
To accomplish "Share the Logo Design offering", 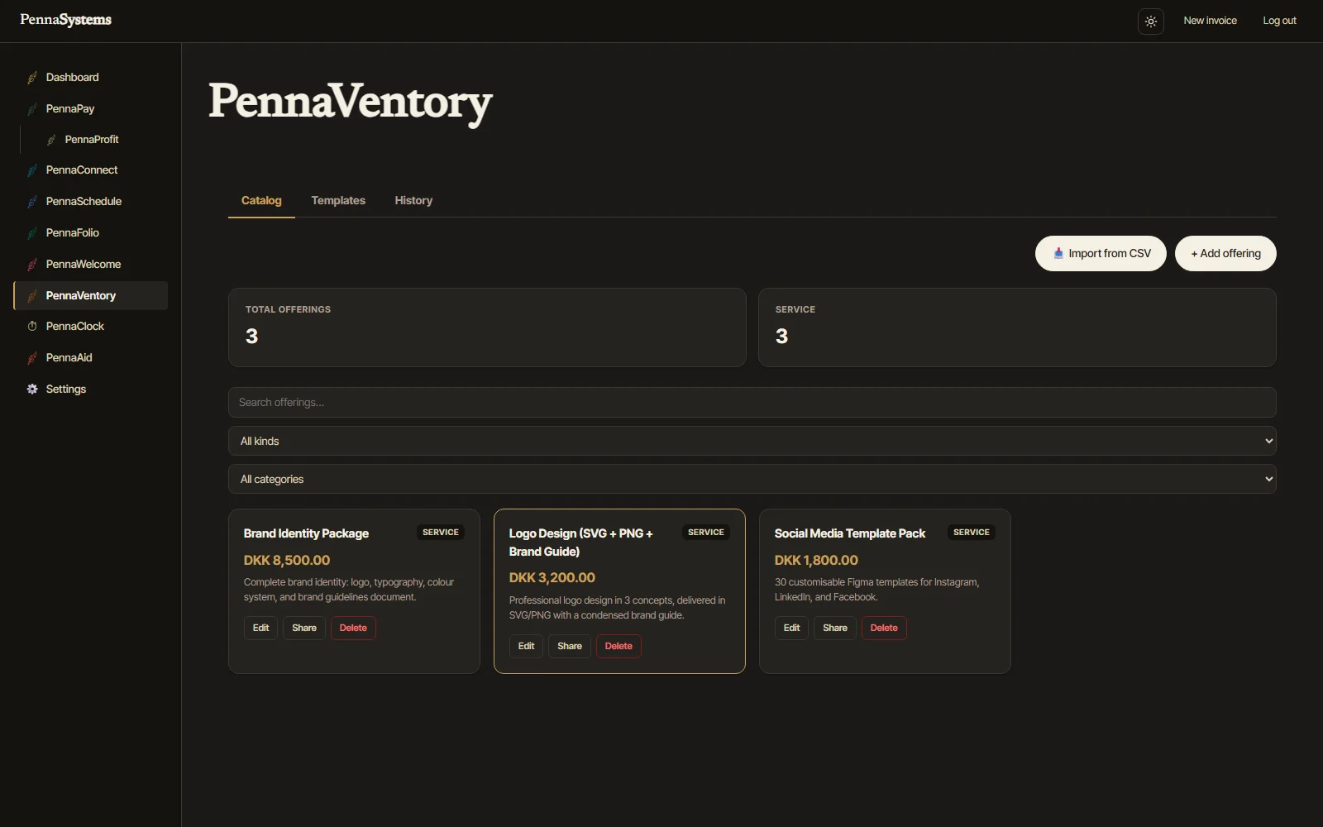I will click(570, 646).
